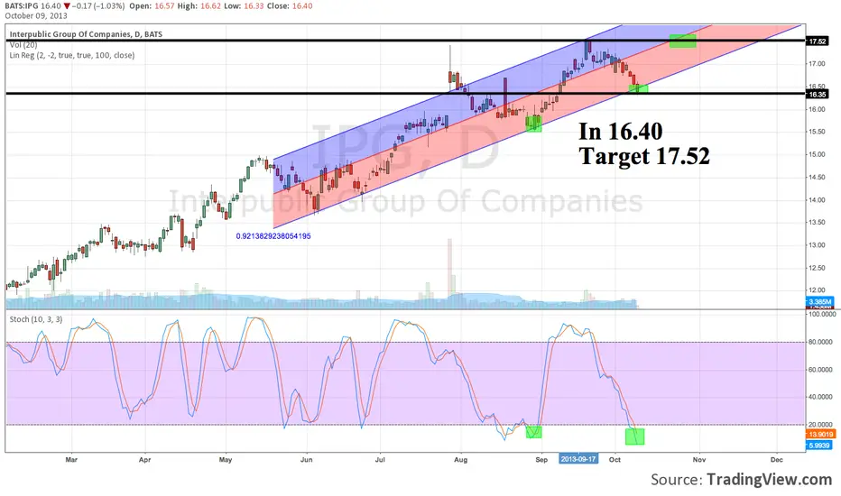Viewport: 841px width, 496px height.
Task: Click the BATS:IPG ticker symbol in header
Action: (x=22, y=6)
